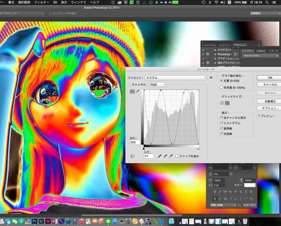Open InDesign from the Dock
This screenshot has width=281, height=226.
48,221
